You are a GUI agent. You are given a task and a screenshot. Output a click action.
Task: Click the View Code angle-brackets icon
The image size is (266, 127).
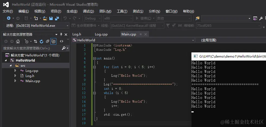pyautogui.click(x=62, y=41)
